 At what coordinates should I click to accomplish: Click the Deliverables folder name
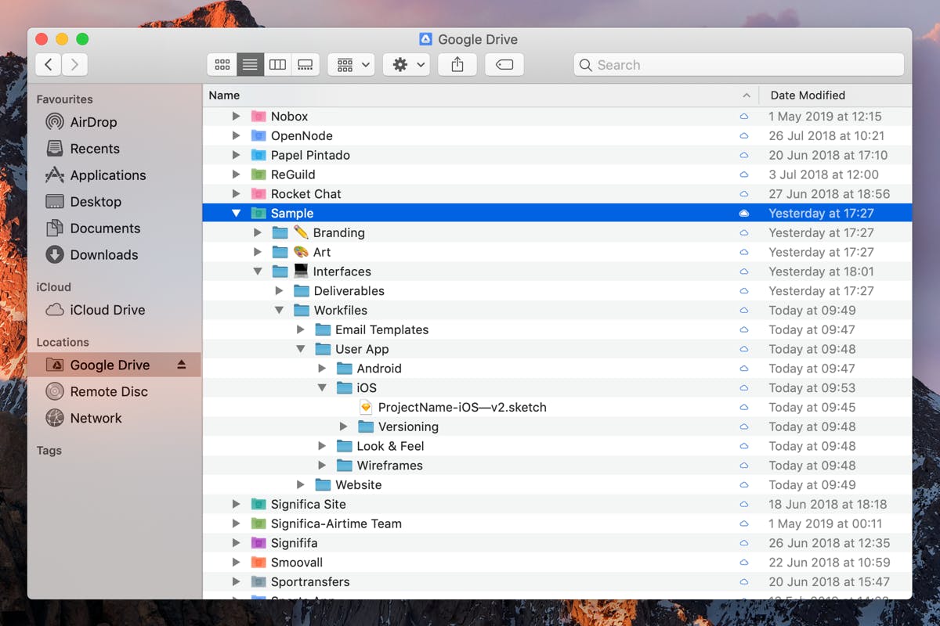click(x=349, y=291)
